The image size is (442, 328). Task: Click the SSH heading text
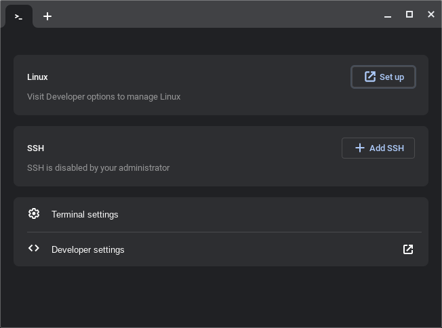(x=35, y=148)
